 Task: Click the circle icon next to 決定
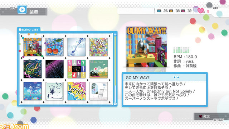click(201, 116)
